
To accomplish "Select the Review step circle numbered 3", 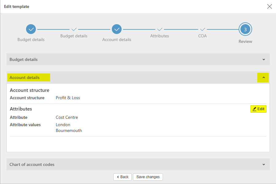I will [245, 29].
